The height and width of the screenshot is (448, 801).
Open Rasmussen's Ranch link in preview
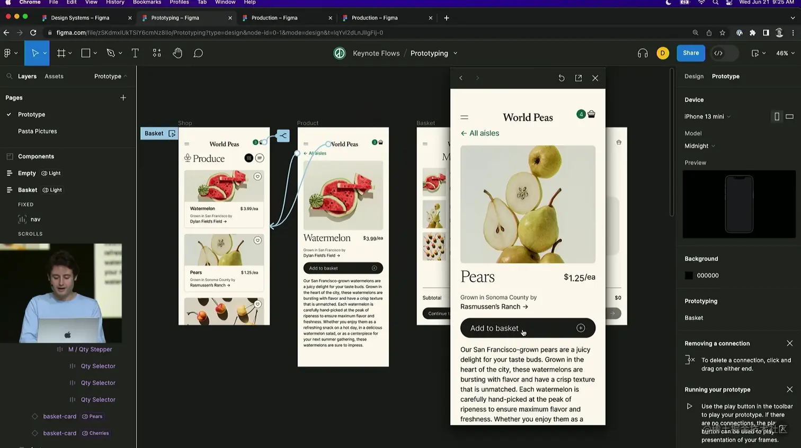494,307
